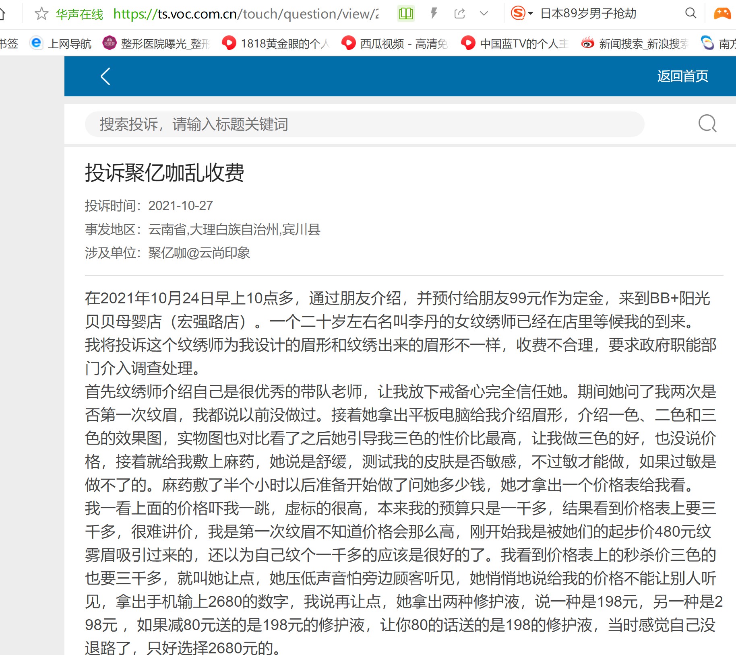Click the IE icon beside 上网导航
Viewport: 736px width, 655px height.
(36, 43)
